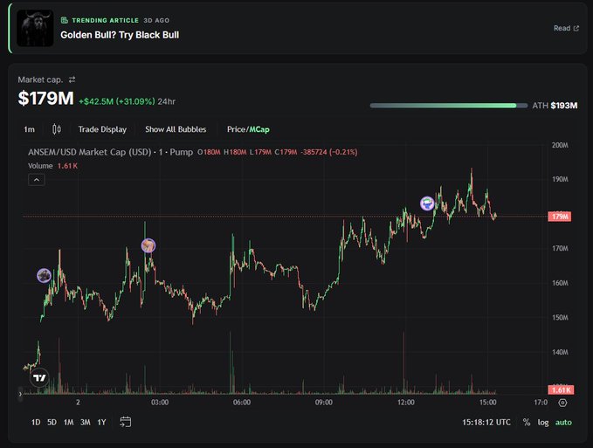The height and width of the screenshot is (448, 593).
Task: Select 1M time range
Action: [x=68, y=423]
